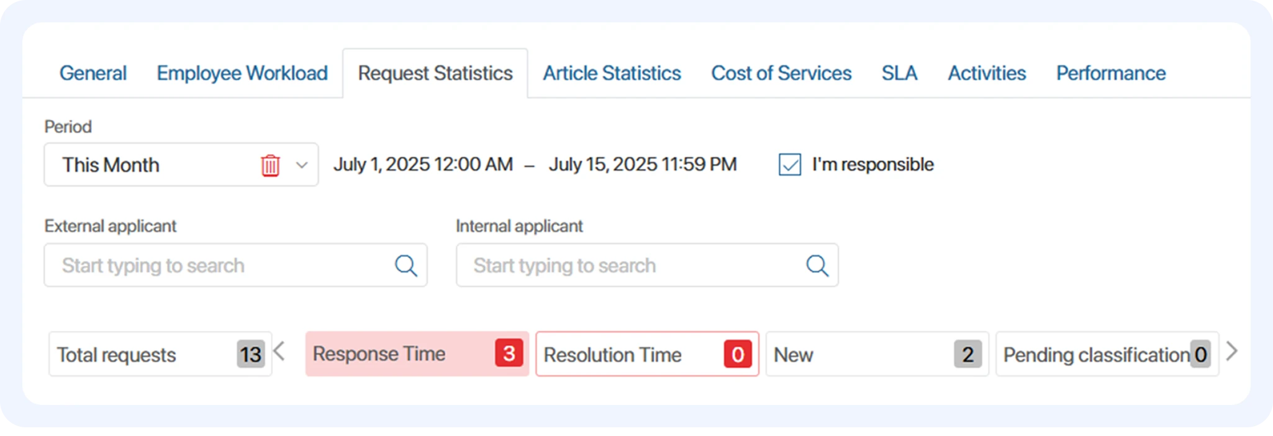Click the search icon in Internal applicant field
The height and width of the screenshot is (436, 1273).
click(x=817, y=265)
